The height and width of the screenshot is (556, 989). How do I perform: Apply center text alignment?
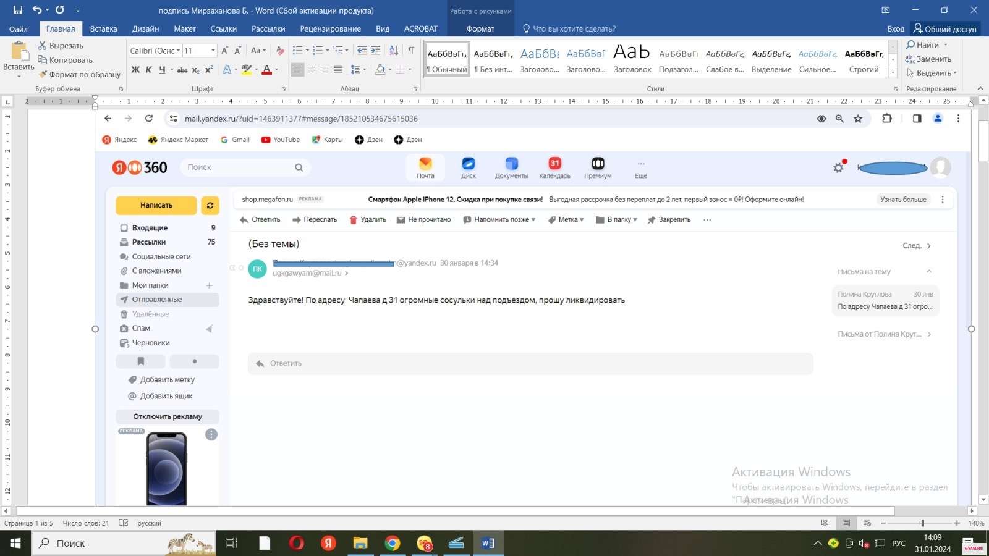coord(311,70)
